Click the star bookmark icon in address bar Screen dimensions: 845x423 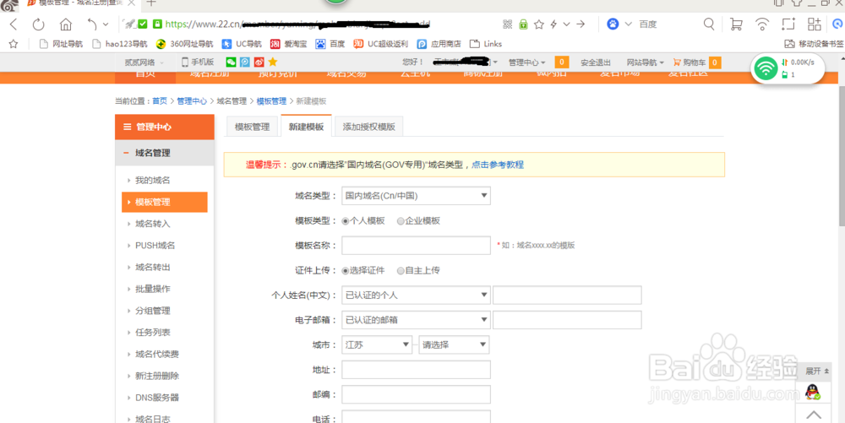click(x=538, y=24)
